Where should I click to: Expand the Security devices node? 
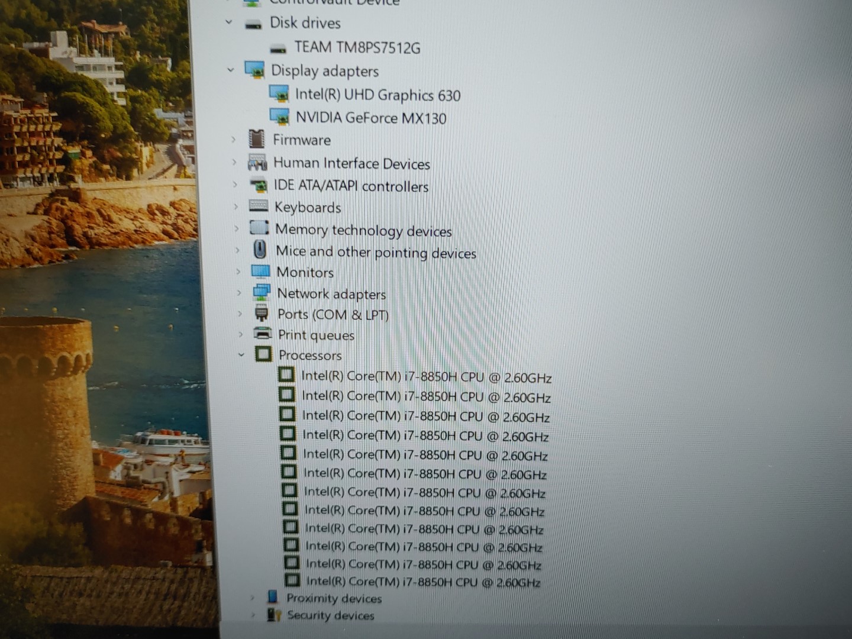(253, 615)
